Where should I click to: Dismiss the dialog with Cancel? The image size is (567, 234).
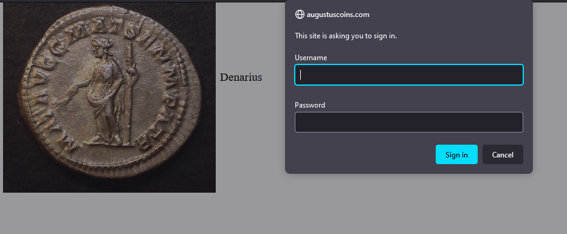point(503,154)
